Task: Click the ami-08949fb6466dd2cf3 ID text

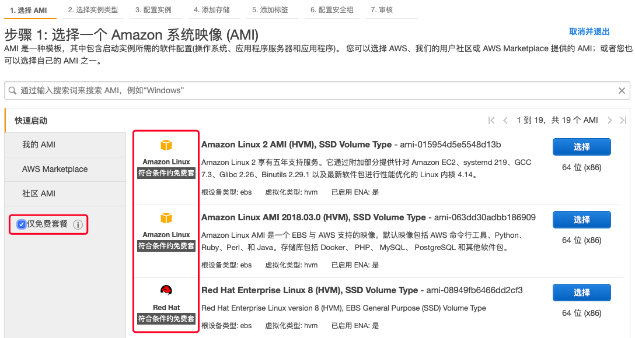Action: pos(474,290)
